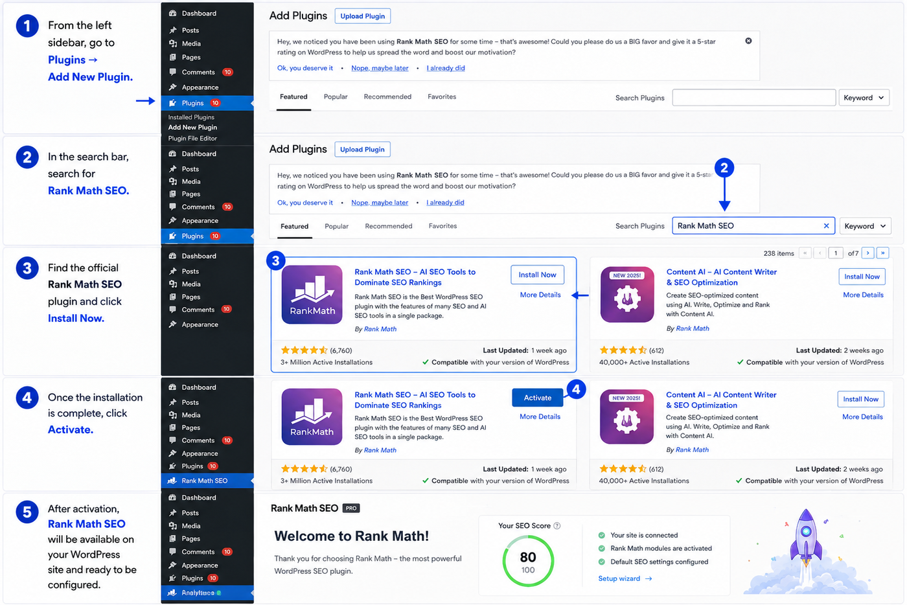Activate the installed Rank Math SEO plugin
The width and height of the screenshot is (907, 605).
pos(538,398)
